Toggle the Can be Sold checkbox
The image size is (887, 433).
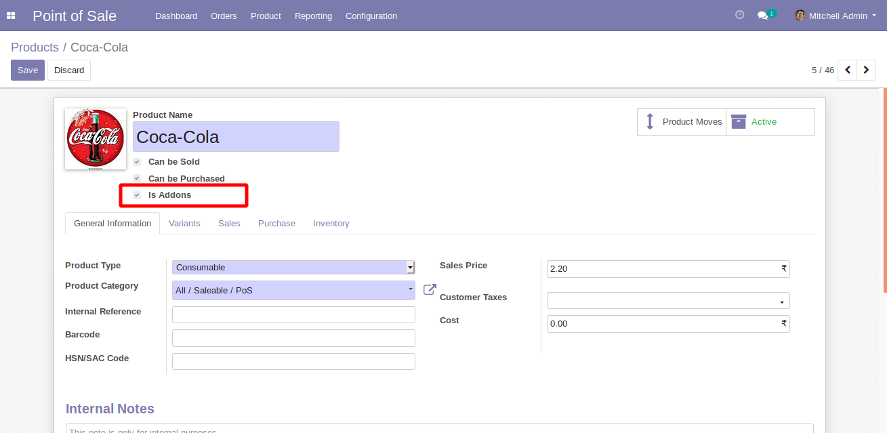pyautogui.click(x=137, y=162)
